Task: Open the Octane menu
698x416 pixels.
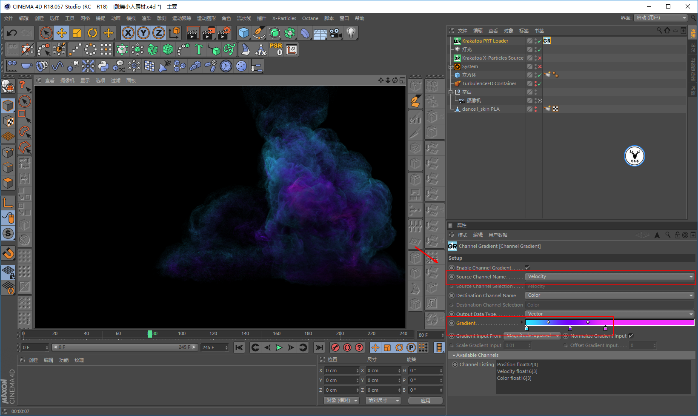Action: (310, 18)
